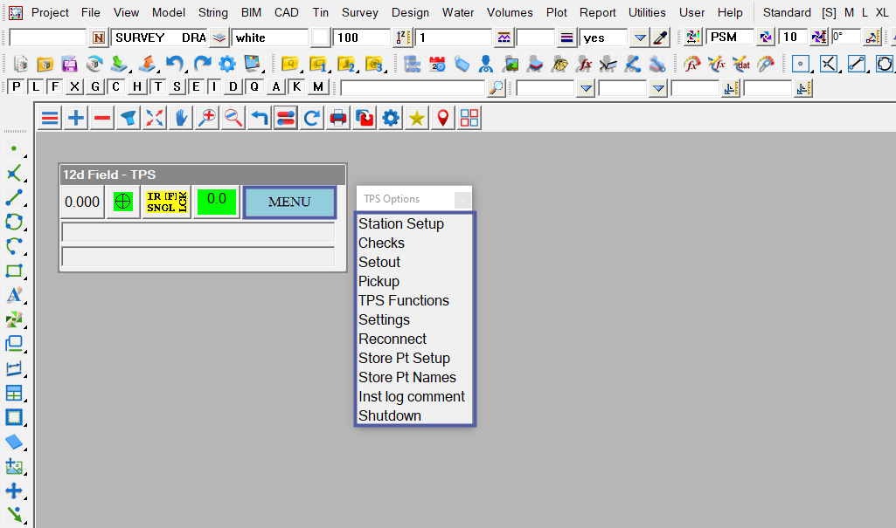This screenshot has width=896, height=528.
Task: Open the dropdown arrow beside the yes field
Action: click(640, 38)
